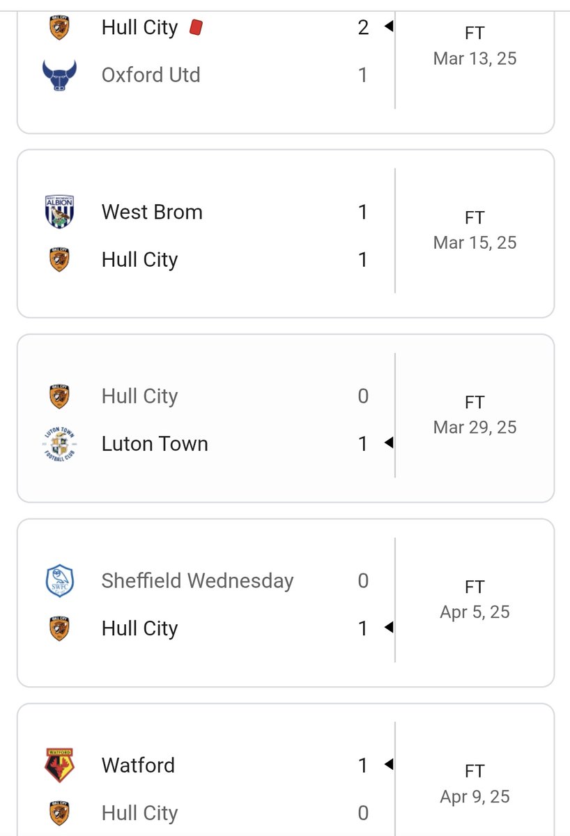Click the red card next to Hull City
The height and width of the screenshot is (836, 570).
(x=196, y=27)
